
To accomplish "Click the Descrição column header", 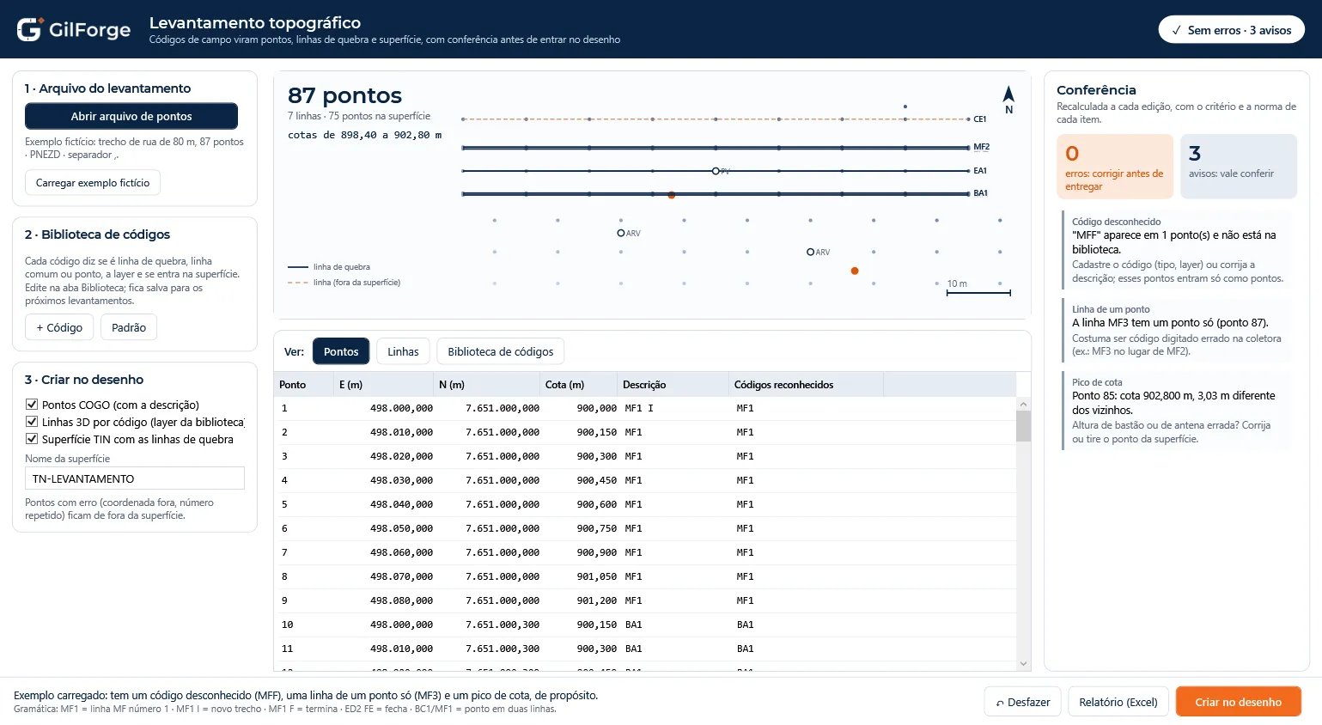I will point(673,385).
